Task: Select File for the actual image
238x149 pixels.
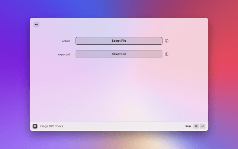Action: click(119, 41)
